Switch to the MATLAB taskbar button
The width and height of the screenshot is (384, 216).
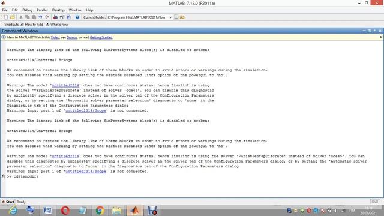tap(134, 211)
